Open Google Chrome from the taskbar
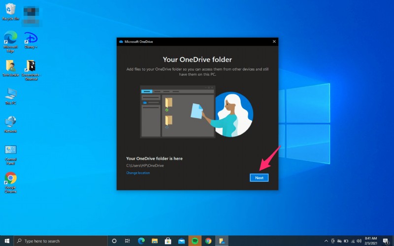The height and width of the screenshot is (246, 394). coord(208,241)
